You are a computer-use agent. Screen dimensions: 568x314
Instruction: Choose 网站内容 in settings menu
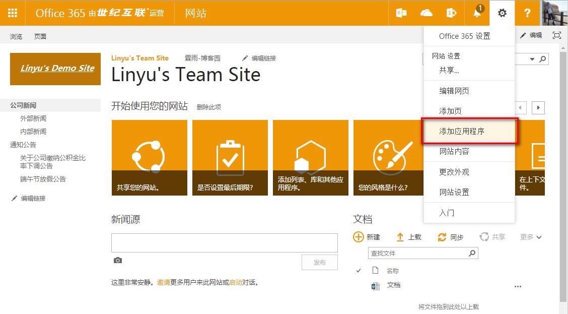(x=454, y=151)
